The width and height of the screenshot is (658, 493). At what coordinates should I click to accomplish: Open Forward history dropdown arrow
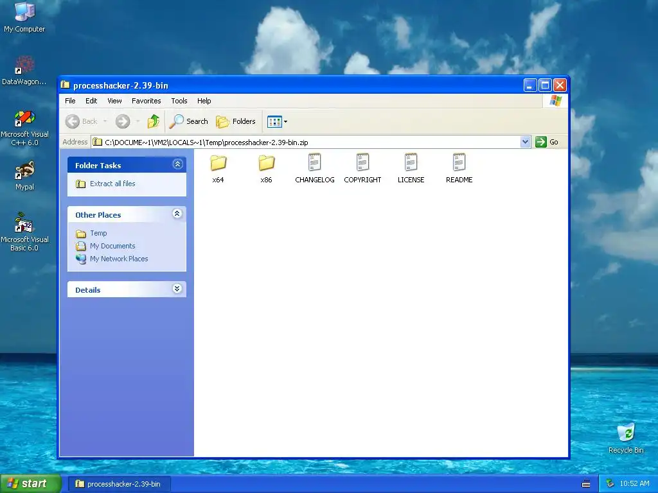[x=138, y=121]
